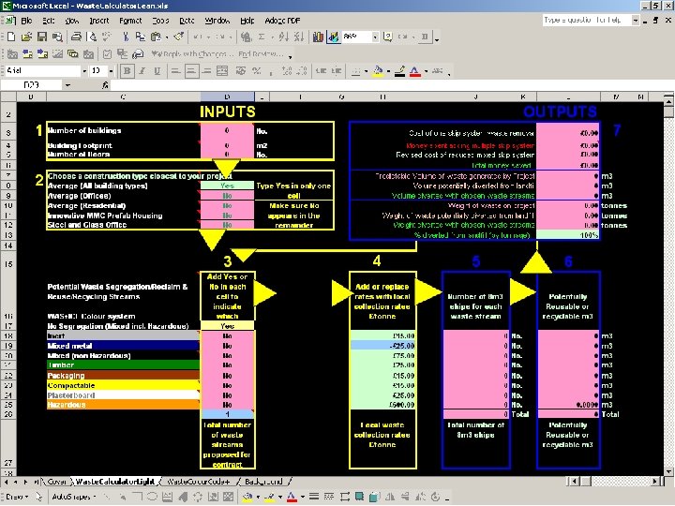Click the Insert WordArt icon
This screenshot has height=506, width=675.
tap(183, 497)
